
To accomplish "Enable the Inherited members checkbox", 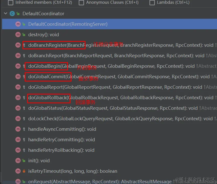I will [x=11, y=2].
